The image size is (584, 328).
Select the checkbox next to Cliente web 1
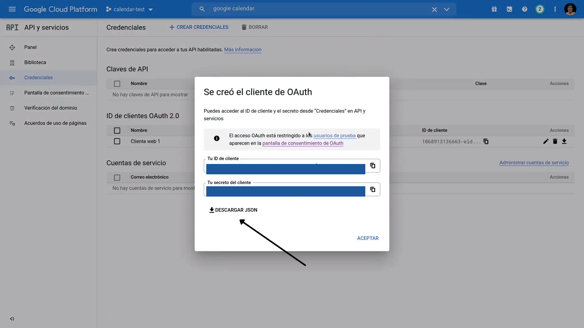117,141
